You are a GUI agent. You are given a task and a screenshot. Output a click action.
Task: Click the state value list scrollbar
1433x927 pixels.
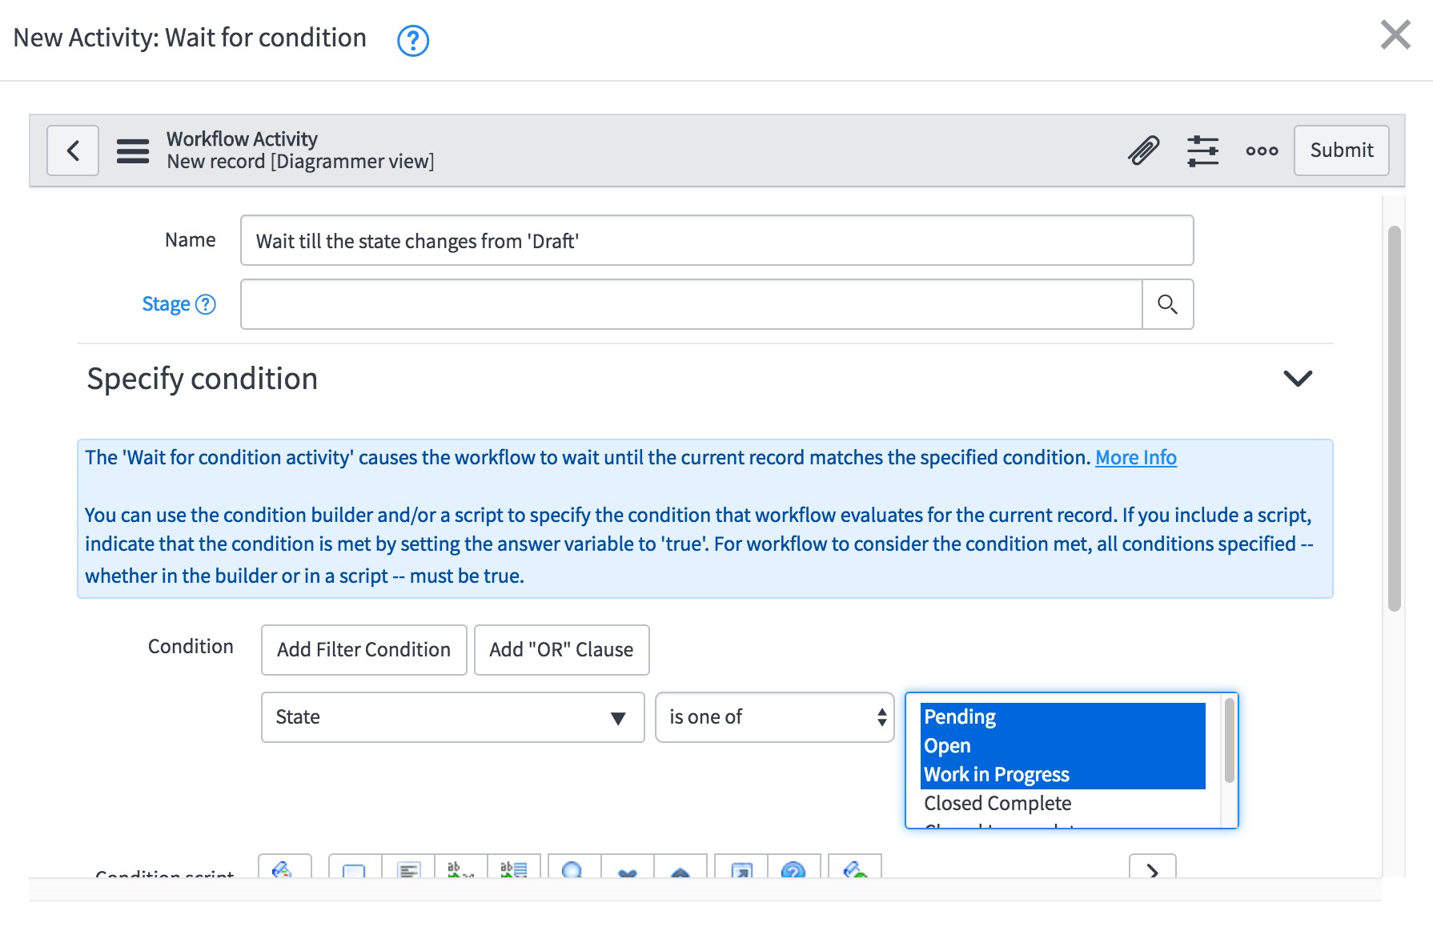[1229, 740]
